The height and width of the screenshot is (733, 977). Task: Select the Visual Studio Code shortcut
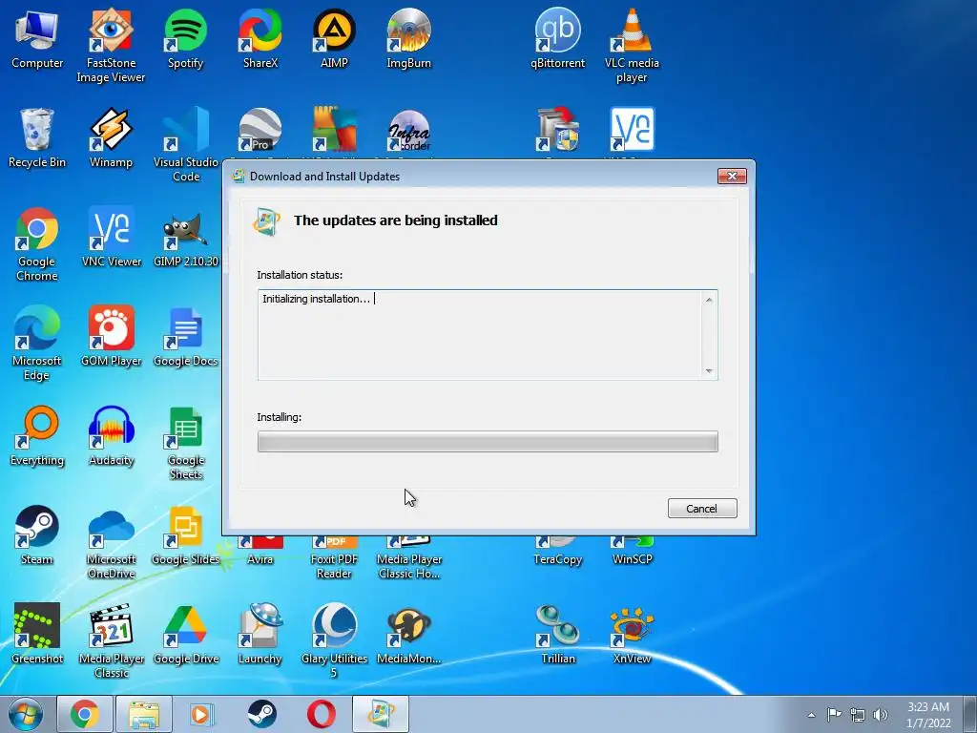pyautogui.click(x=186, y=145)
